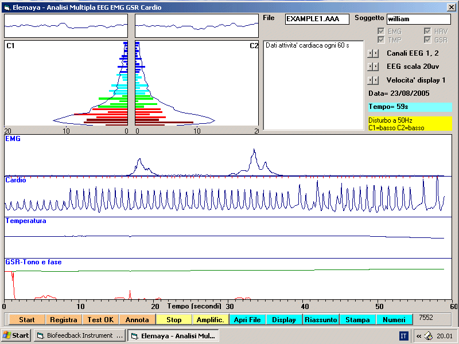Viewport: 459px width, 344px height.
Task: Click right arrow of Canali EEG stepper
Action: (x=376, y=53)
